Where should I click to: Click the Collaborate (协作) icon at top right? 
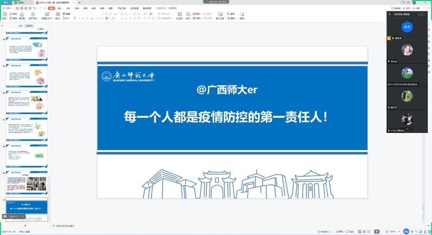pos(404,9)
